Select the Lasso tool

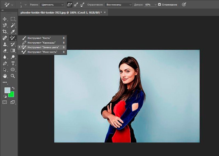click(5, 25)
